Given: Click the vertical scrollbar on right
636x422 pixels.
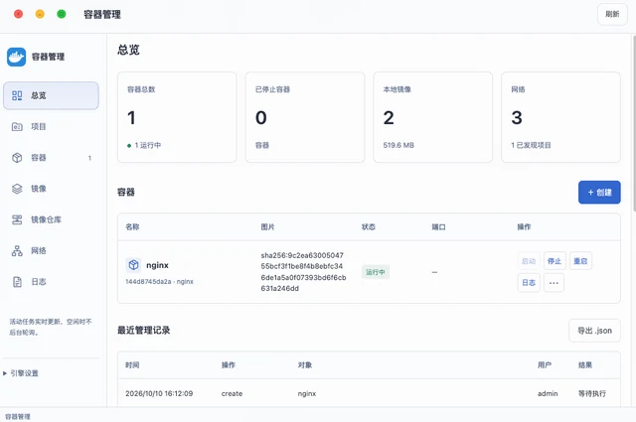Looking at the screenshot, I should point(634,123).
